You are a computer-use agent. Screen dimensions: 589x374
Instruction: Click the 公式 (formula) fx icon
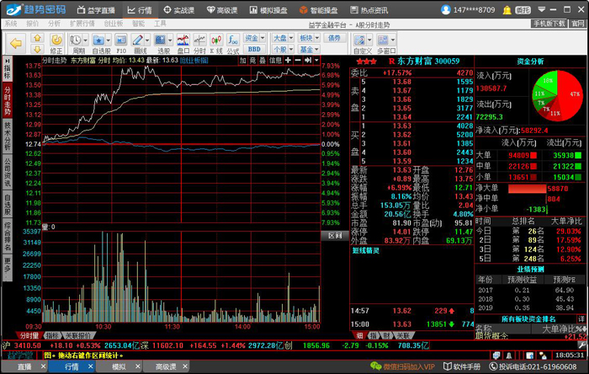[x=232, y=40]
